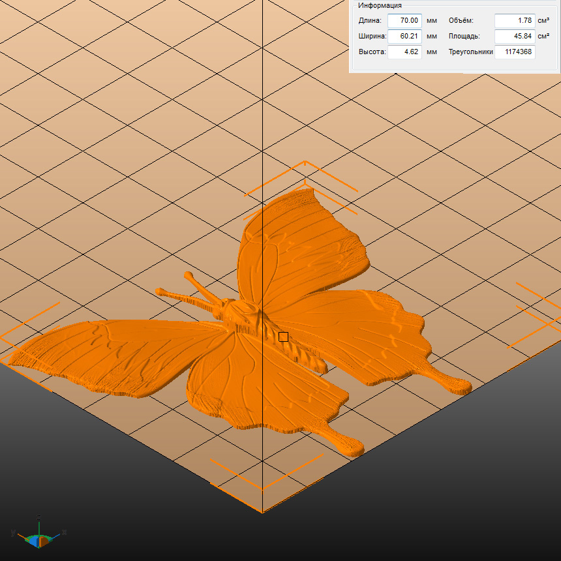Image resolution: width=561 pixels, height=561 pixels.
Task: Click inside the Длина value field
Action: pyautogui.click(x=404, y=21)
